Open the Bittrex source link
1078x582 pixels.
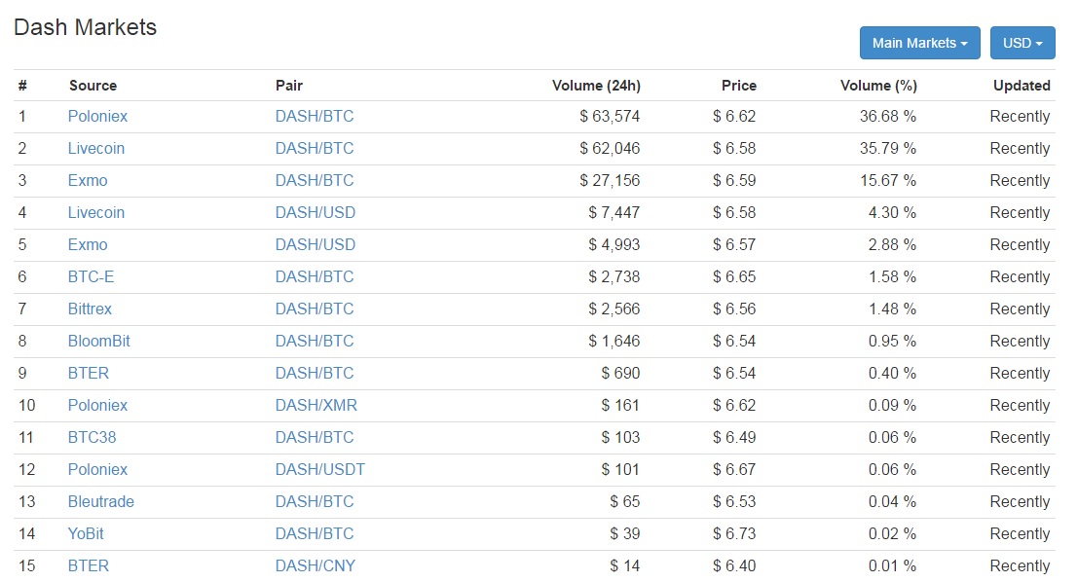[x=90, y=309]
